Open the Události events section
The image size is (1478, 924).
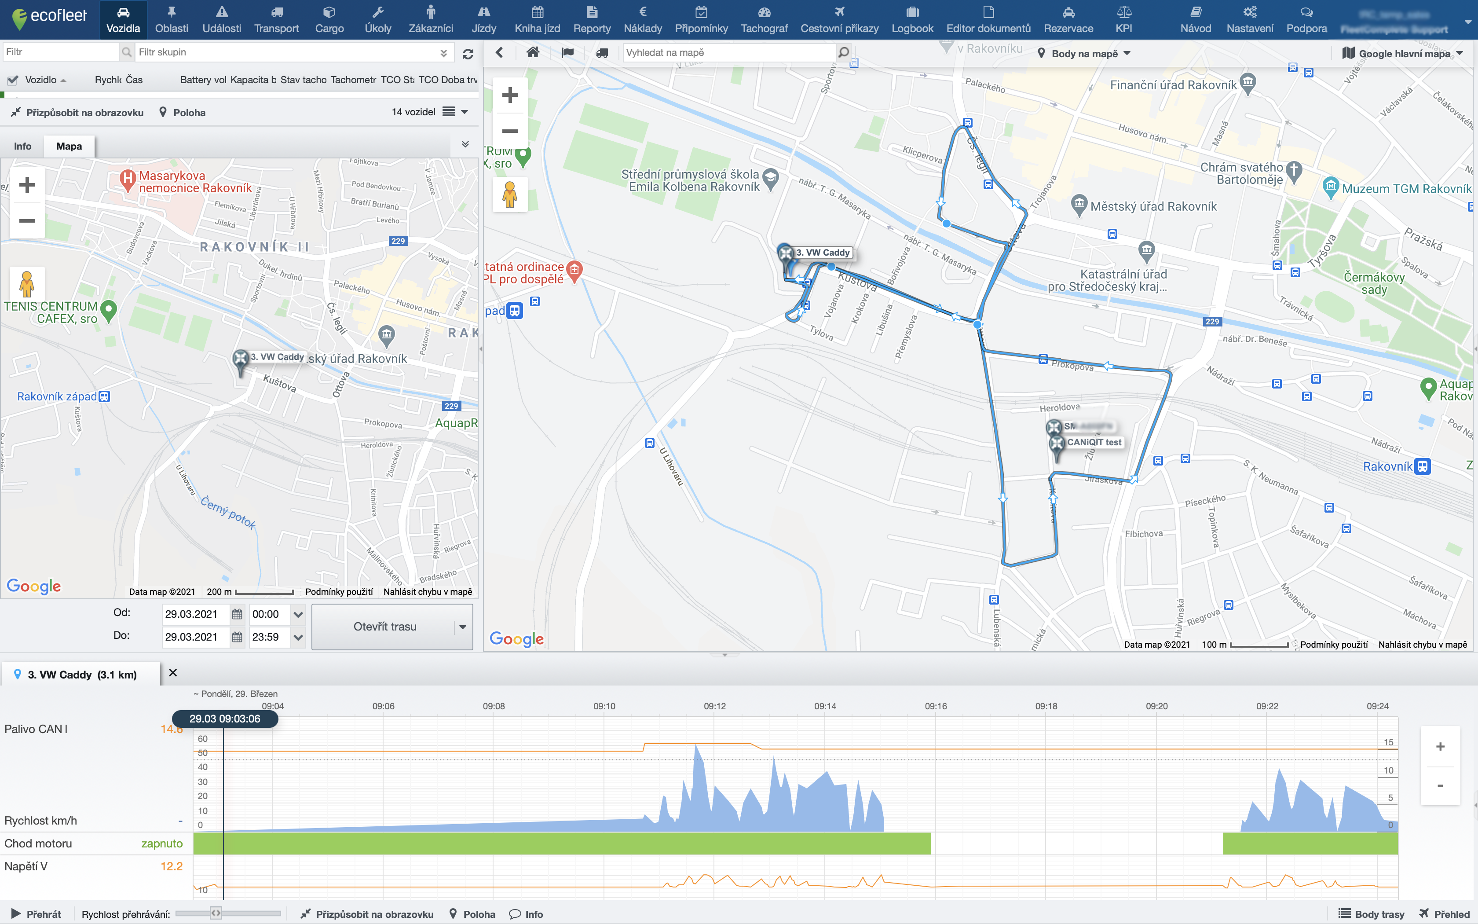[222, 19]
